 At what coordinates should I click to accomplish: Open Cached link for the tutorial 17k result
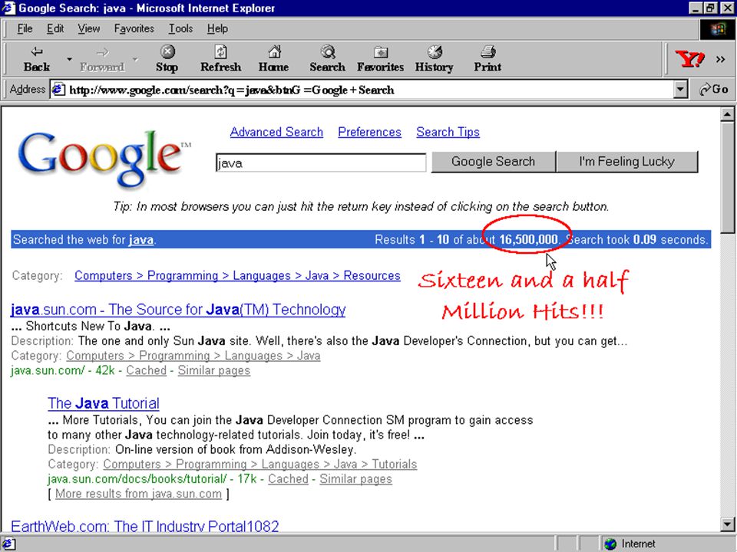pyautogui.click(x=288, y=478)
